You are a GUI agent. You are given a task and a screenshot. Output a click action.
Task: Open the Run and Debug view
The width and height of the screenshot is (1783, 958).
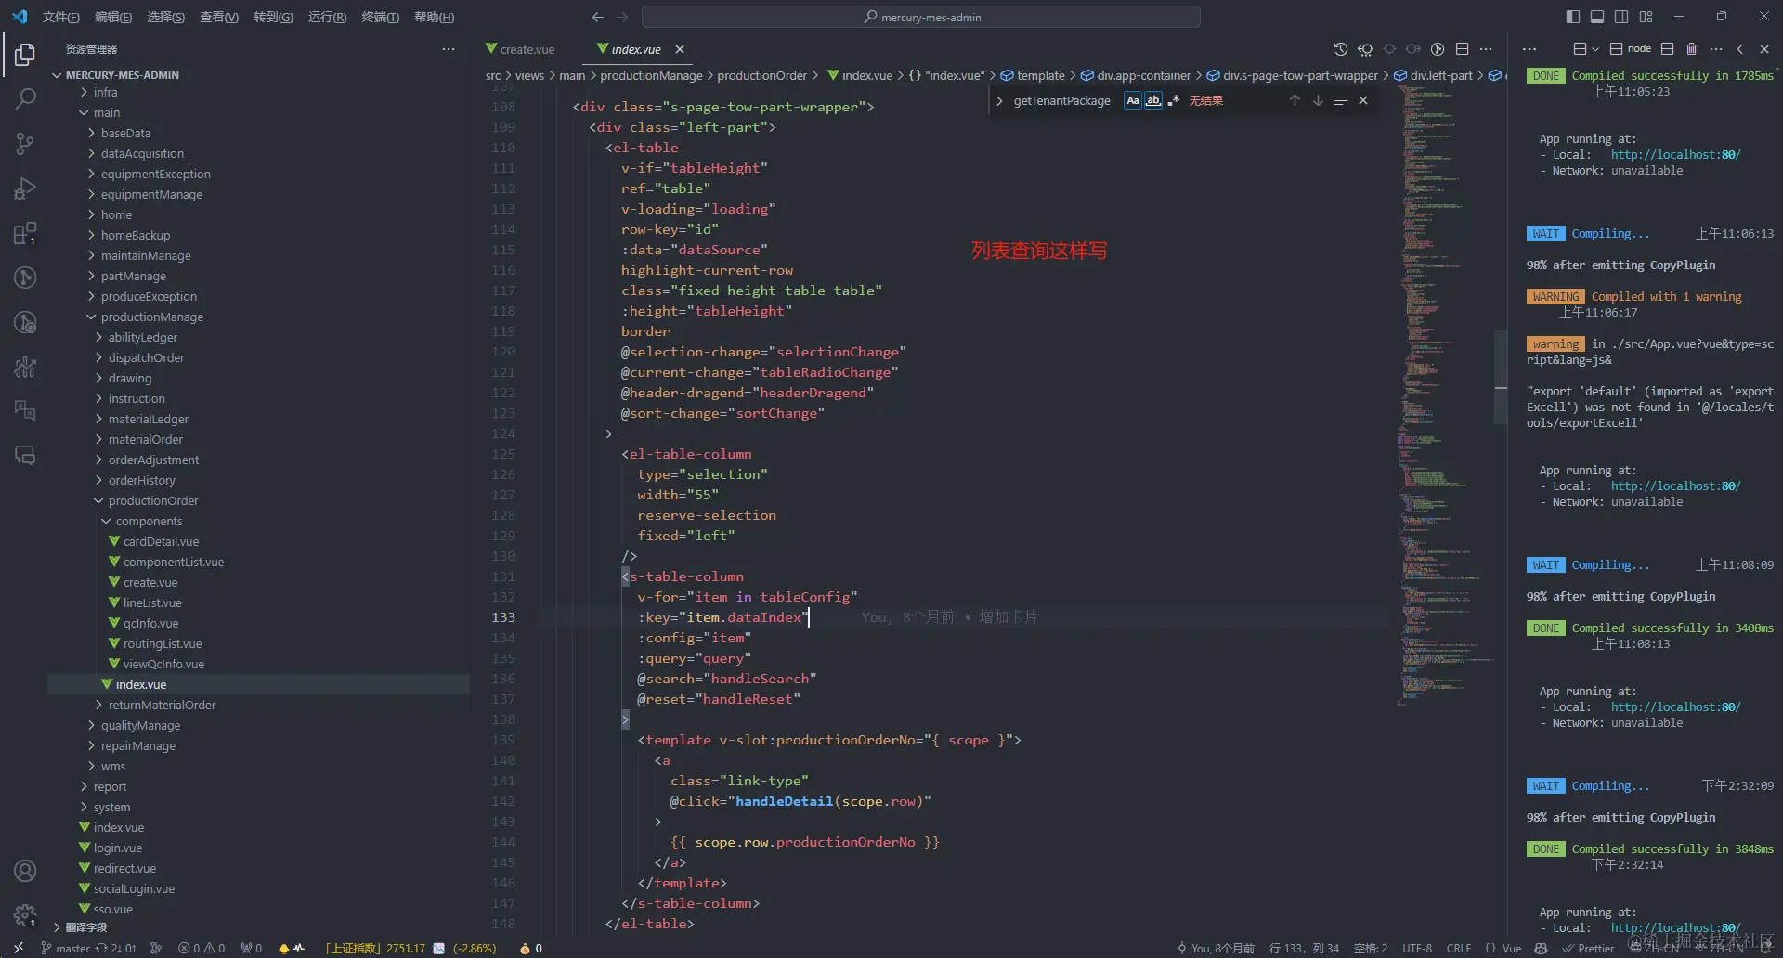click(x=25, y=188)
